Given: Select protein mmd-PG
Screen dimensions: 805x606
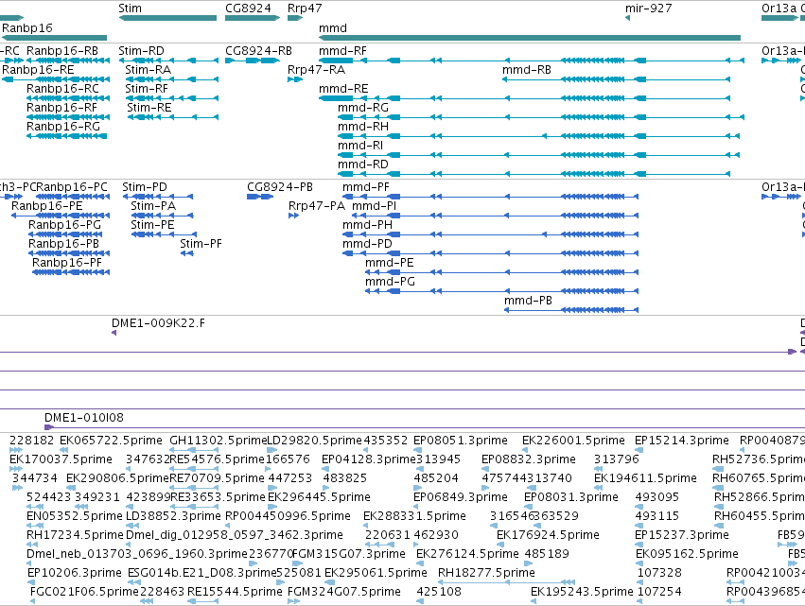Looking at the screenshot, I should click(501, 291).
